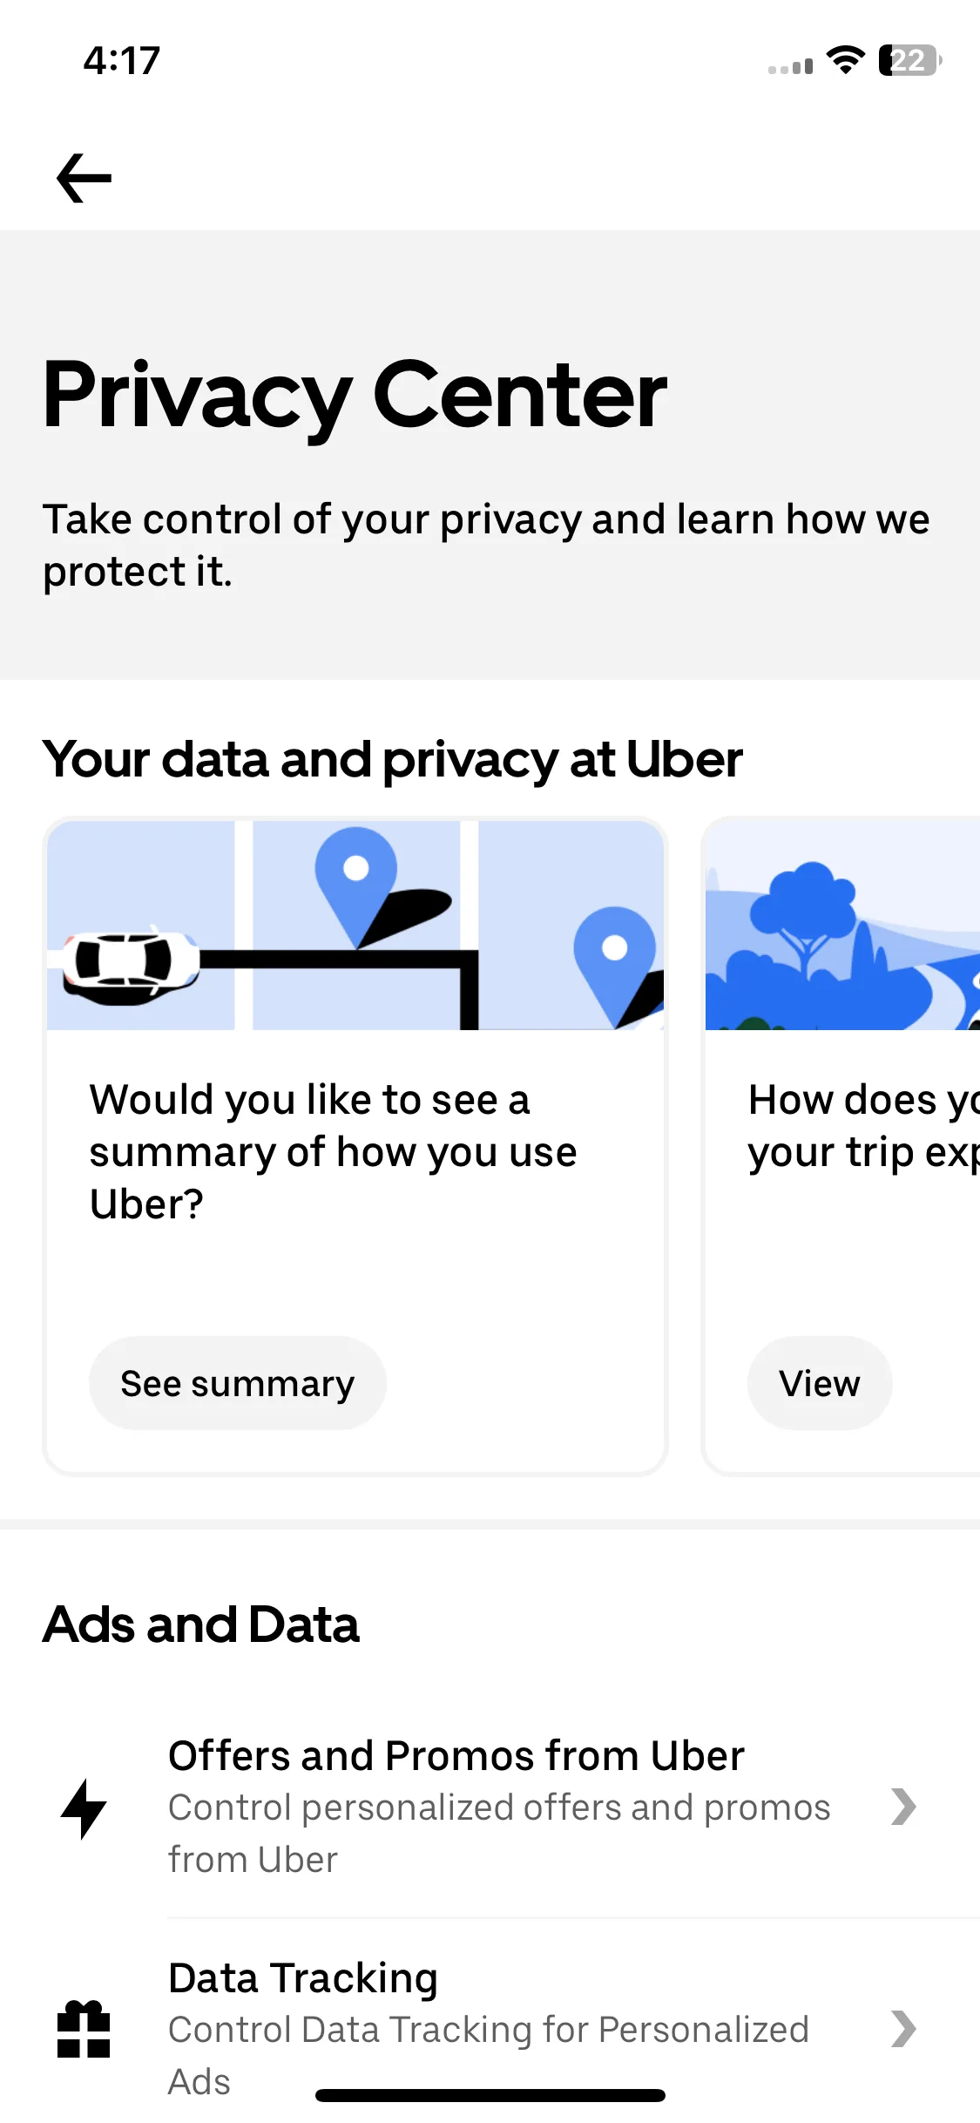Tap the back arrow icon

tap(84, 178)
